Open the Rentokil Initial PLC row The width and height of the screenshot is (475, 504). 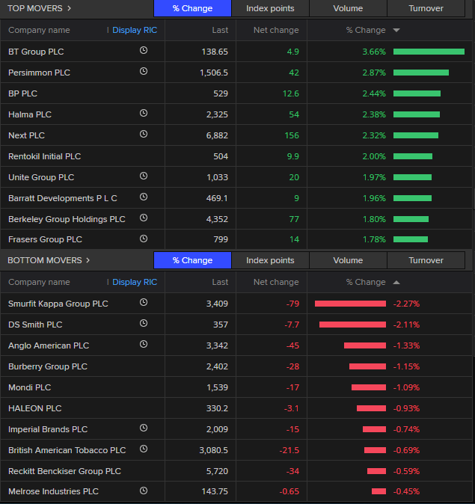(236, 156)
